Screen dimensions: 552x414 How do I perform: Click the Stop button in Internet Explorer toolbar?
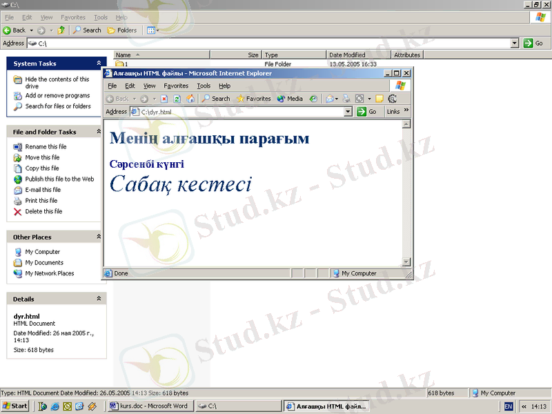tap(164, 99)
